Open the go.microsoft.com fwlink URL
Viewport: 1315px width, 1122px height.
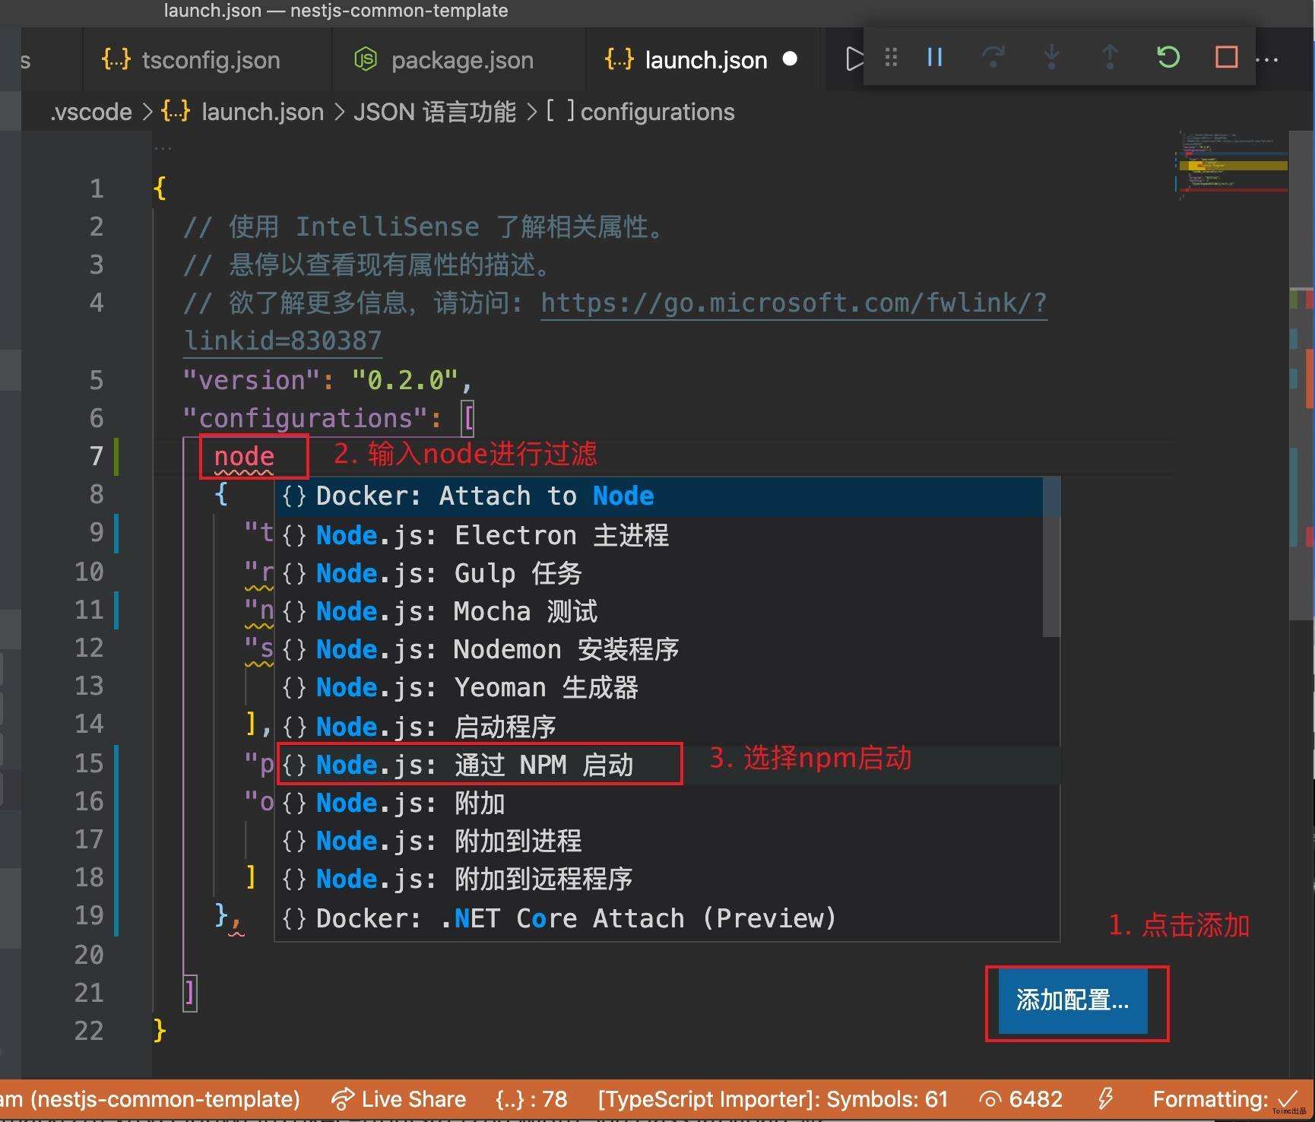[x=794, y=303]
